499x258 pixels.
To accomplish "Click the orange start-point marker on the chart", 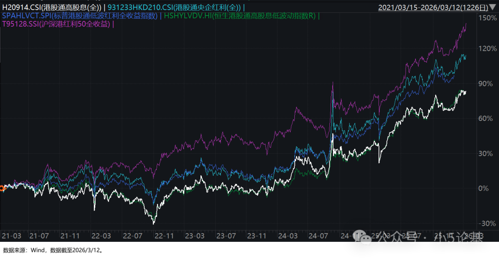I will point(2,188).
